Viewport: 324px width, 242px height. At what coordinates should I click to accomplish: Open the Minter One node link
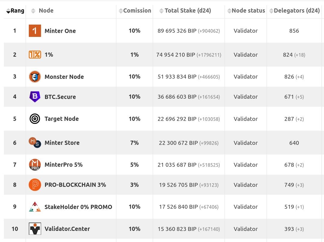[60, 31]
